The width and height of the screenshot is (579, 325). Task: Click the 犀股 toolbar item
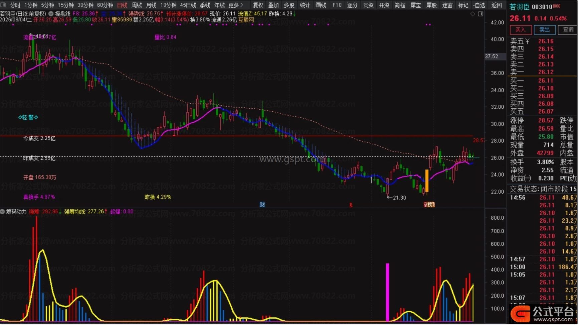tap(431, 5)
